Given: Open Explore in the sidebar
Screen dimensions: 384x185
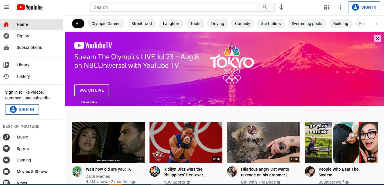Looking at the screenshot, I should [31, 36].
